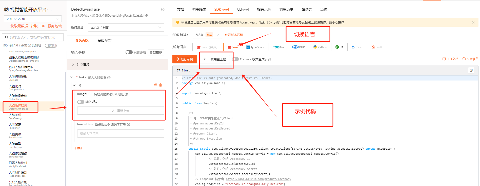
Task: Collapse the Tasks parameter group
Action: (x=71, y=77)
